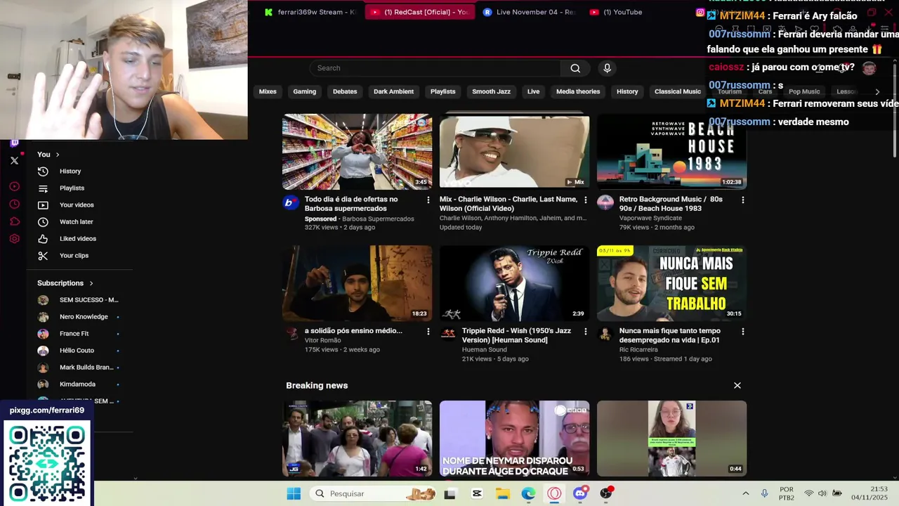Open File Explorer from taskbar
This screenshot has width=899, height=506.
click(x=502, y=494)
